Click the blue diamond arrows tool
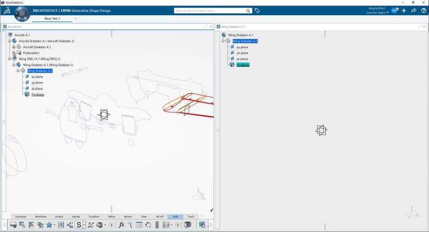The width and height of the screenshot is (429, 232). (x=148, y=225)
